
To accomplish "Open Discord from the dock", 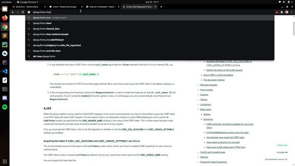I will tap(5, 98).
